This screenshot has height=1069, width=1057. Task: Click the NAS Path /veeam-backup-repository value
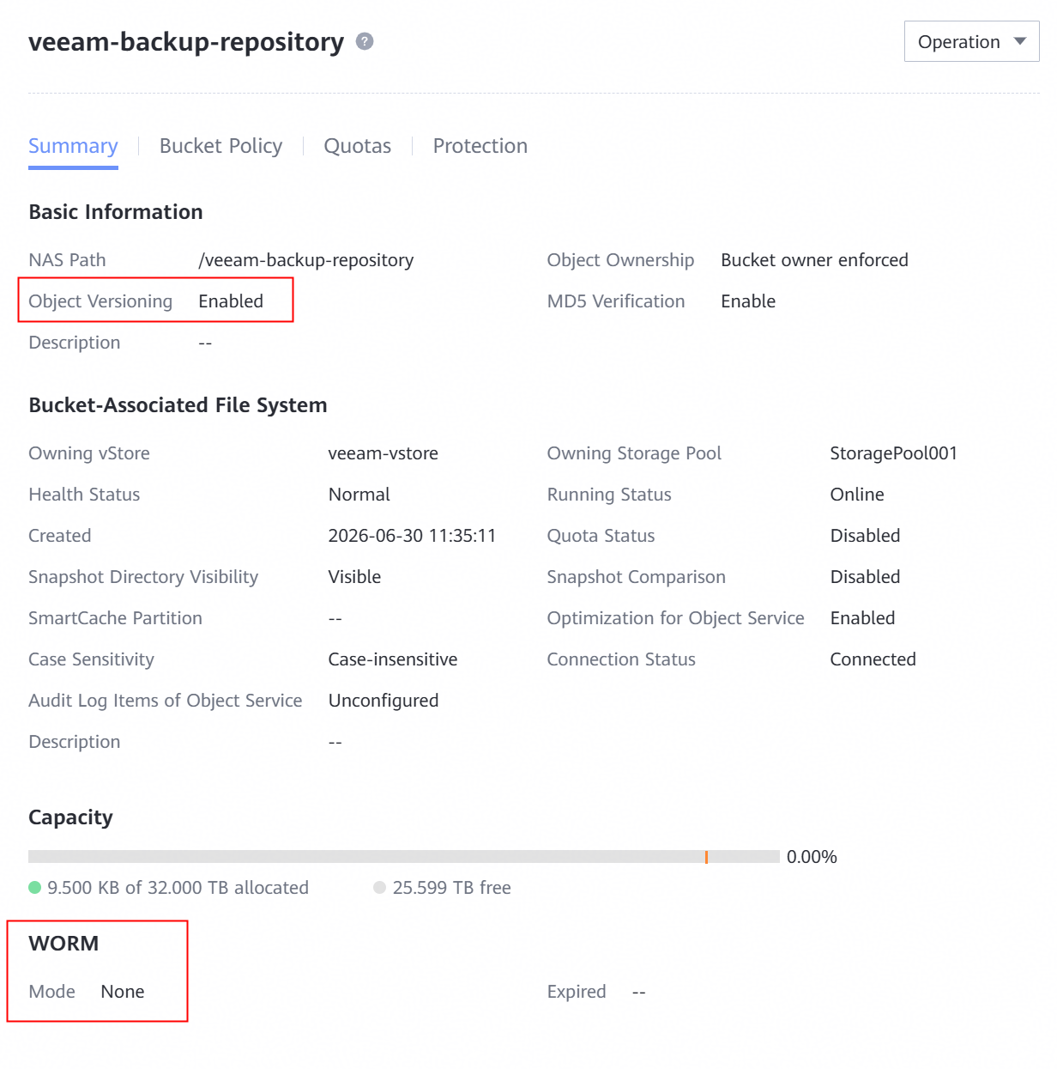tap(306, 260)
